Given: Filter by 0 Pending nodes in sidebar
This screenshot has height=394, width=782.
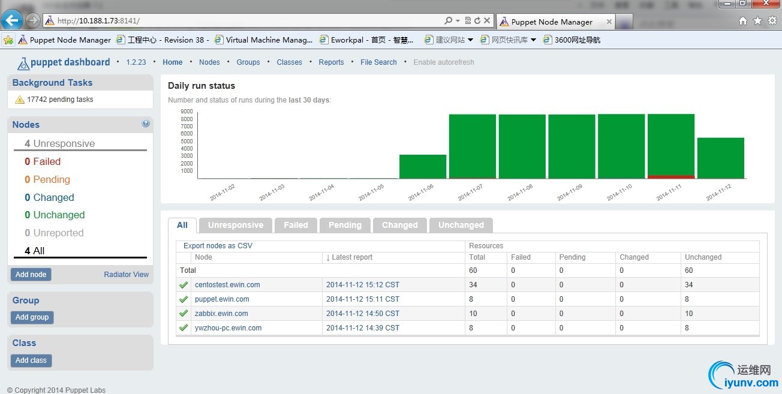Looking at the screenshot, I should pyautogui.click(x=47, y=180).
